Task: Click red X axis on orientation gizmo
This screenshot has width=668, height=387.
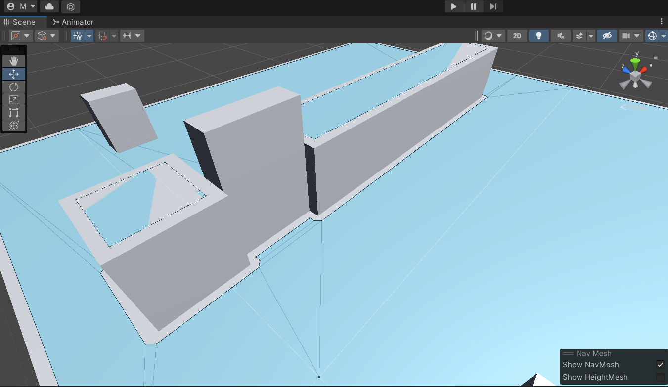Action: click(644, 70)
